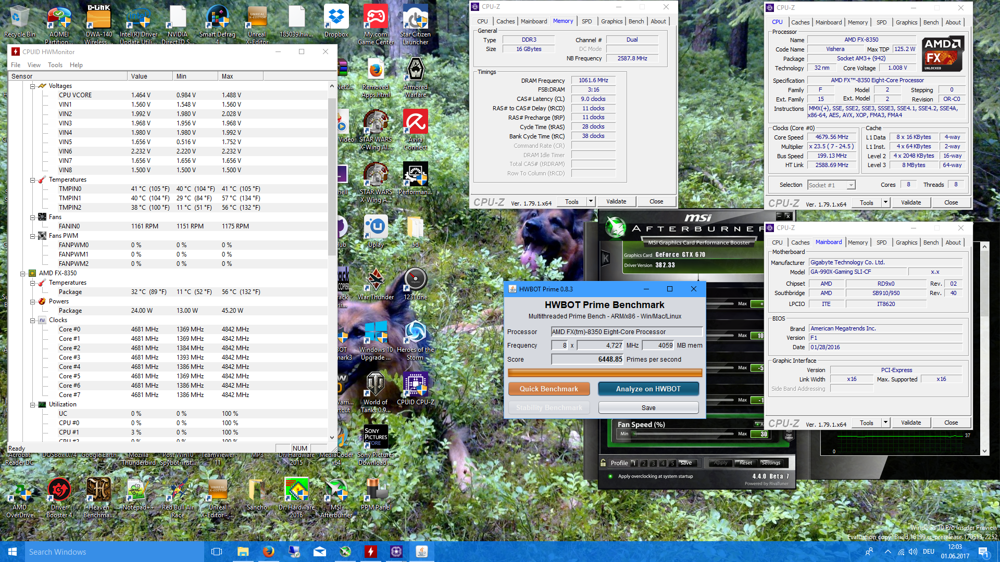
Task: Open Armored Warfare desktop shortcut
Action: pos(415,77)
